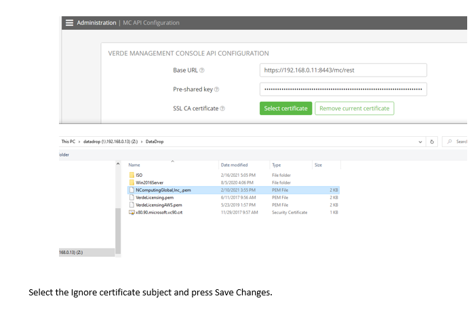Sort files by the Name column header
Screen dimensions: 476x313
pos(134,165)
